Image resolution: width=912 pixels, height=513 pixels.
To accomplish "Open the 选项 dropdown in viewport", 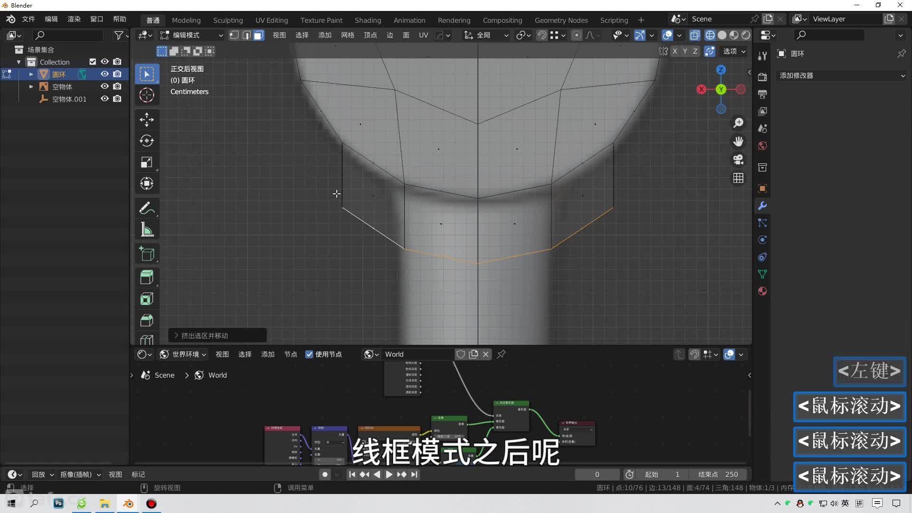I will pos(734,51).
